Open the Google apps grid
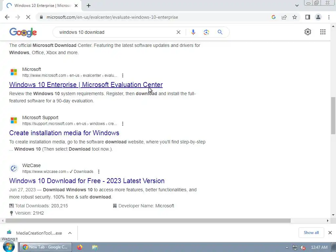The width and height of the screenshot is (336, 252). click(x=323, y=32)
